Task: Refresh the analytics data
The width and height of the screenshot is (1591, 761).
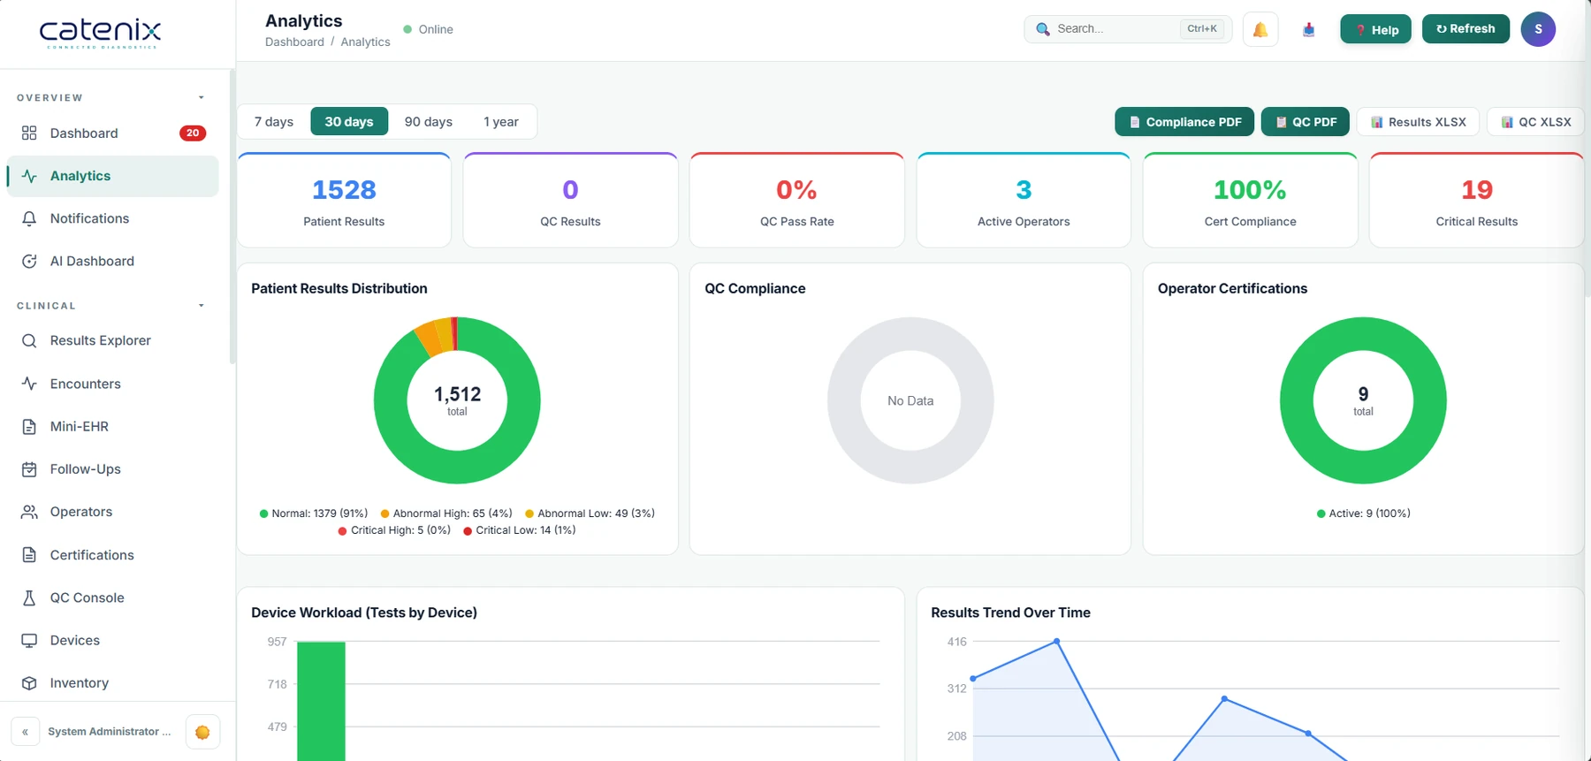Action: click(1465, 29)
